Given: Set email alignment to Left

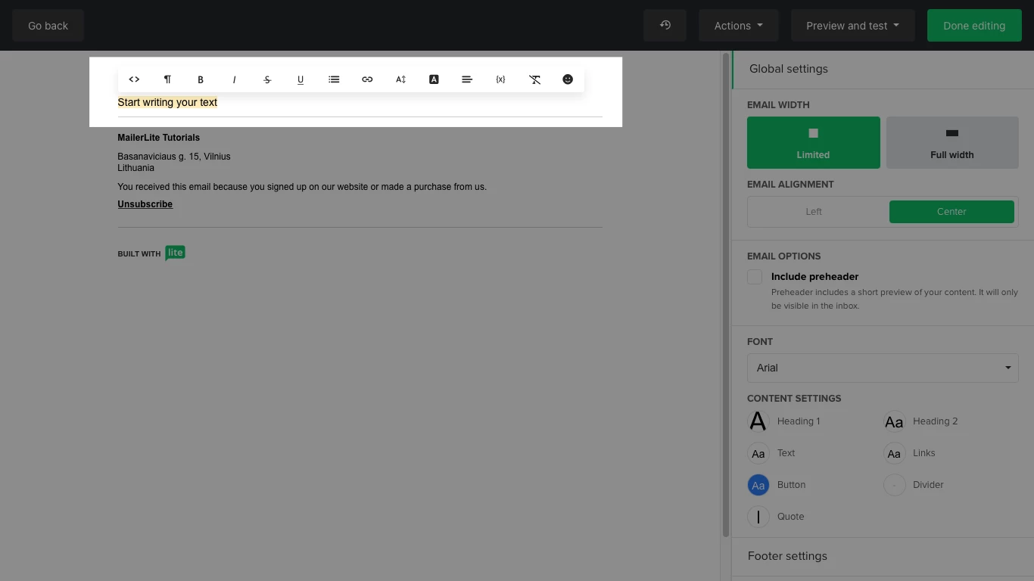Looking at the screenshot, I should point(814,212).
